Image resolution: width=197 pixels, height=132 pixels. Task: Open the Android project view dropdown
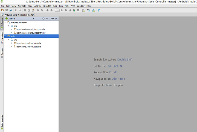click(x=20, y=19)
